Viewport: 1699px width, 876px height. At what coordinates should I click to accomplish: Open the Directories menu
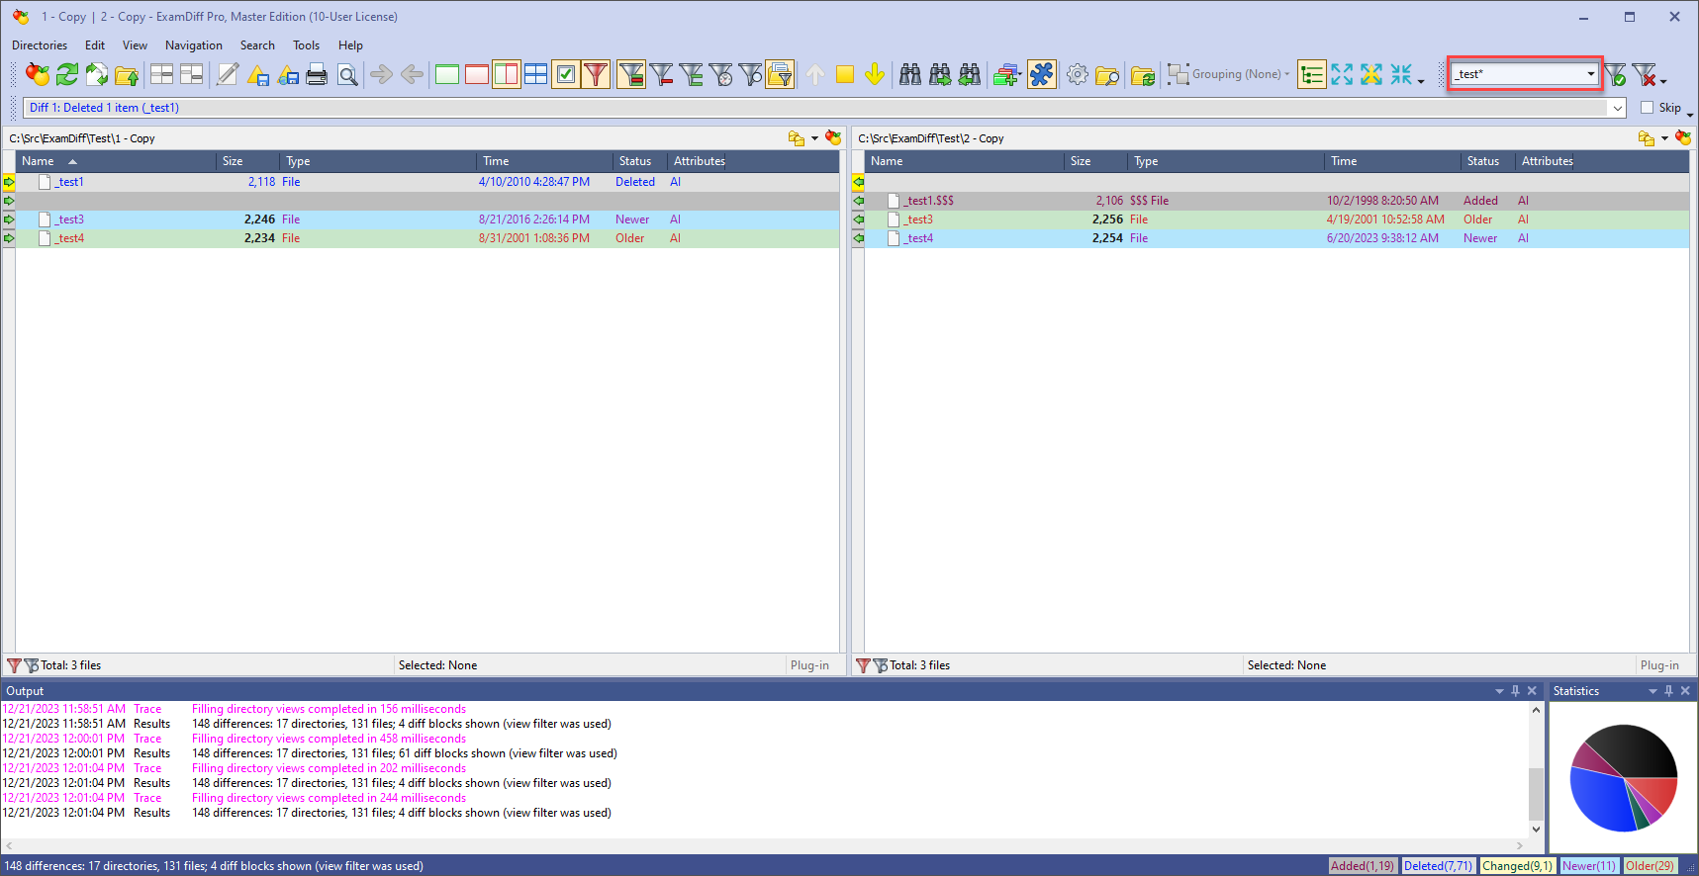click(40, 45)
